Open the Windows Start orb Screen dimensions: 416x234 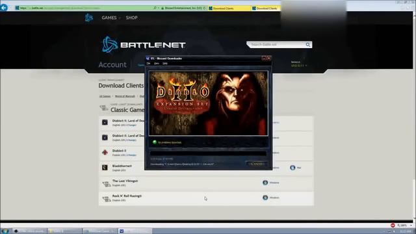coord(5,231)
